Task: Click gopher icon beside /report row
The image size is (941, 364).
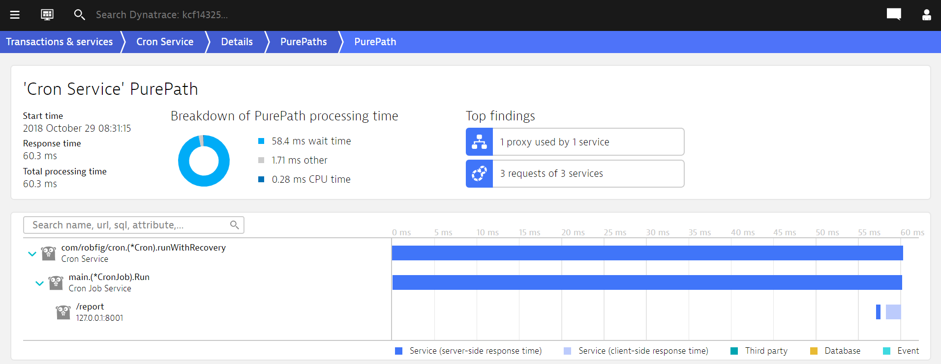Action: pyautogui.click(x=63, y=312)
